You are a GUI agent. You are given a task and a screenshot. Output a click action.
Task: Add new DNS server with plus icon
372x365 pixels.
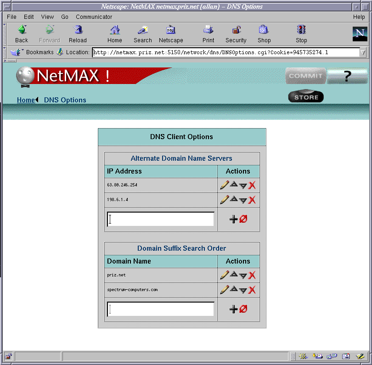[233, 219]
